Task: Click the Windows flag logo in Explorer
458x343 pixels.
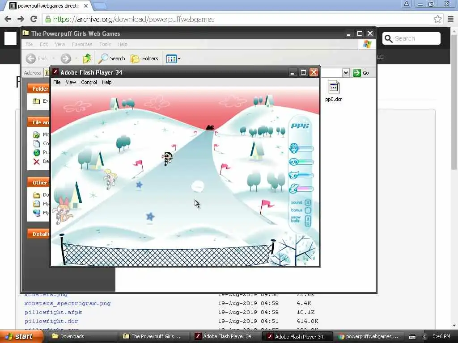Action: (367, 44)
